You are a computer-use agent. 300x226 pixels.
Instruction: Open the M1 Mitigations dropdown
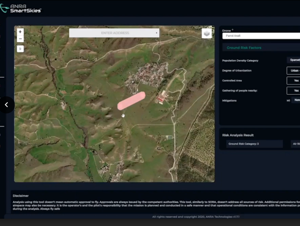coord(296,100)
